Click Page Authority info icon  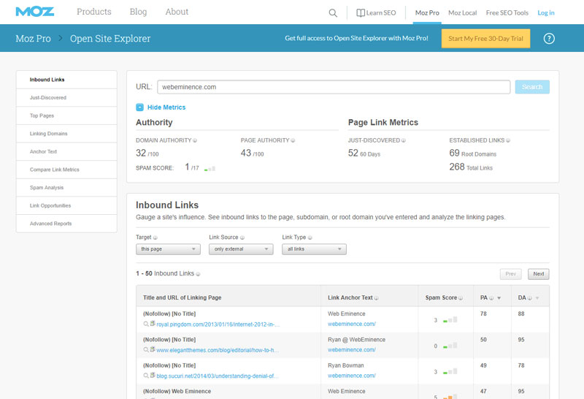(293, 140)
